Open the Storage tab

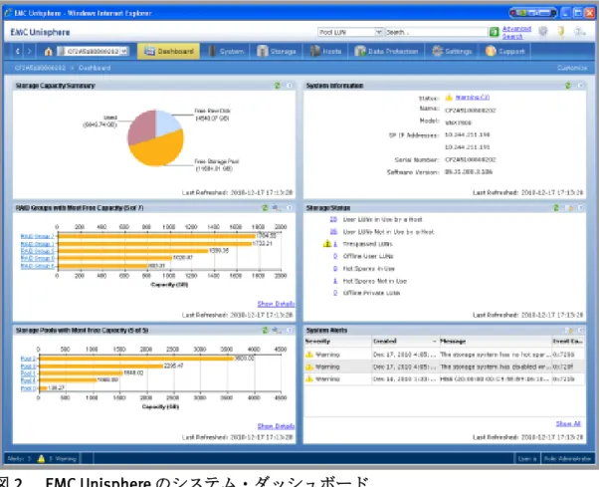[x=277, y=51]
